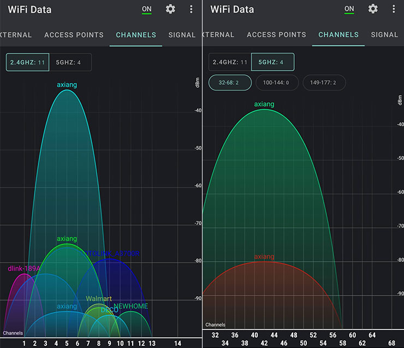
Task: Select Channels tab in right screen
Action: (x=338, y=34)
